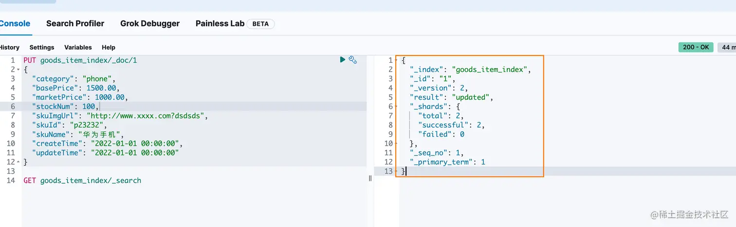Open the wrench icon request options
This screenshot has width=736, height=227.
point(353,60)
